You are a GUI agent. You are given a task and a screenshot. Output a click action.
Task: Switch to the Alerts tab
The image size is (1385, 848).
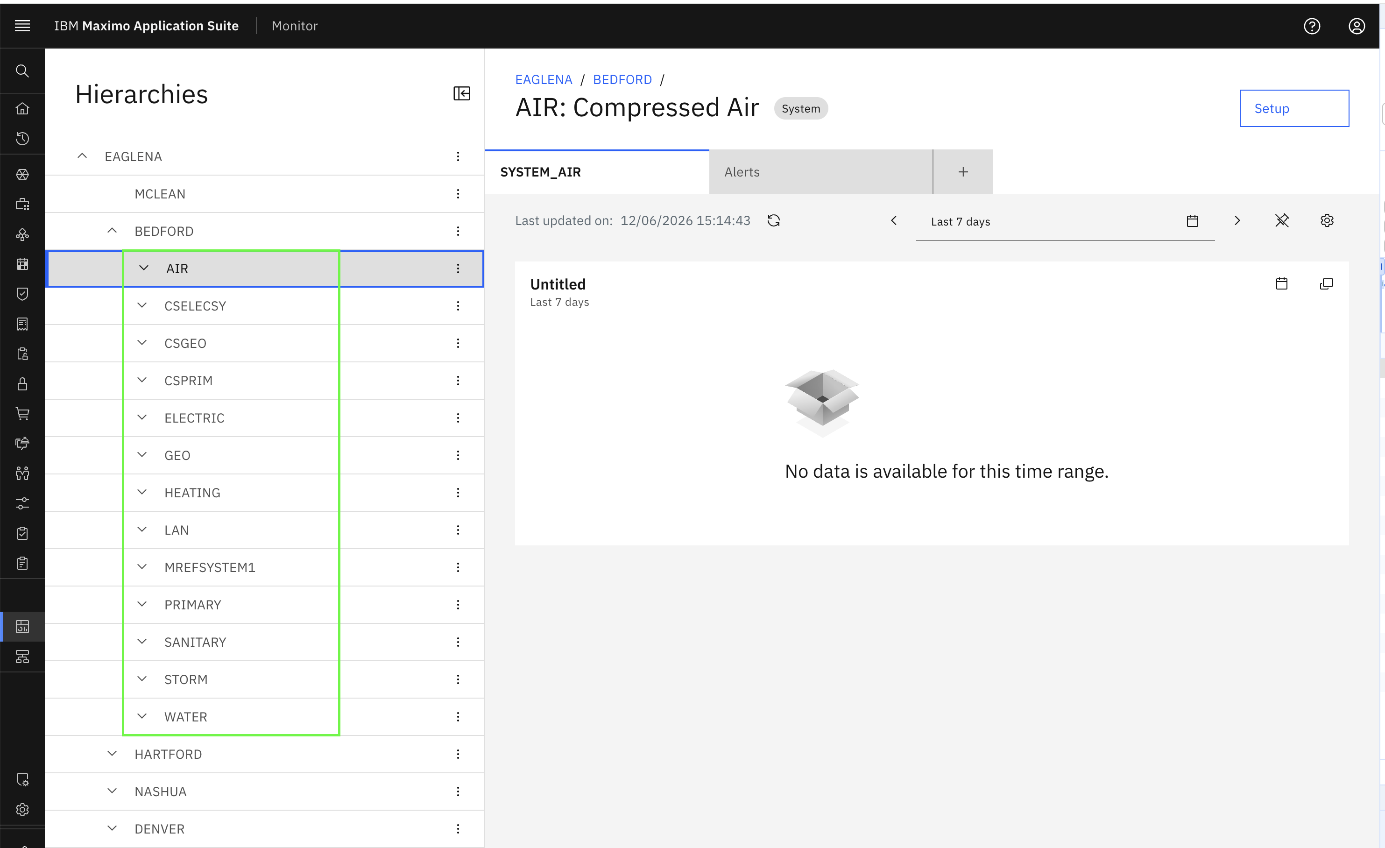(820, 172)
